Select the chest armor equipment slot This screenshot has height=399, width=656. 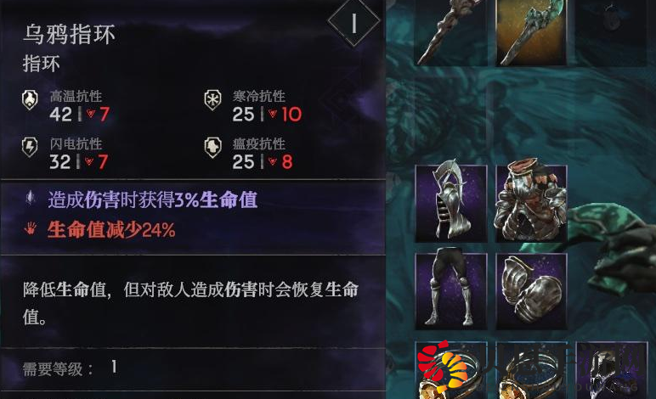(531, 204)
